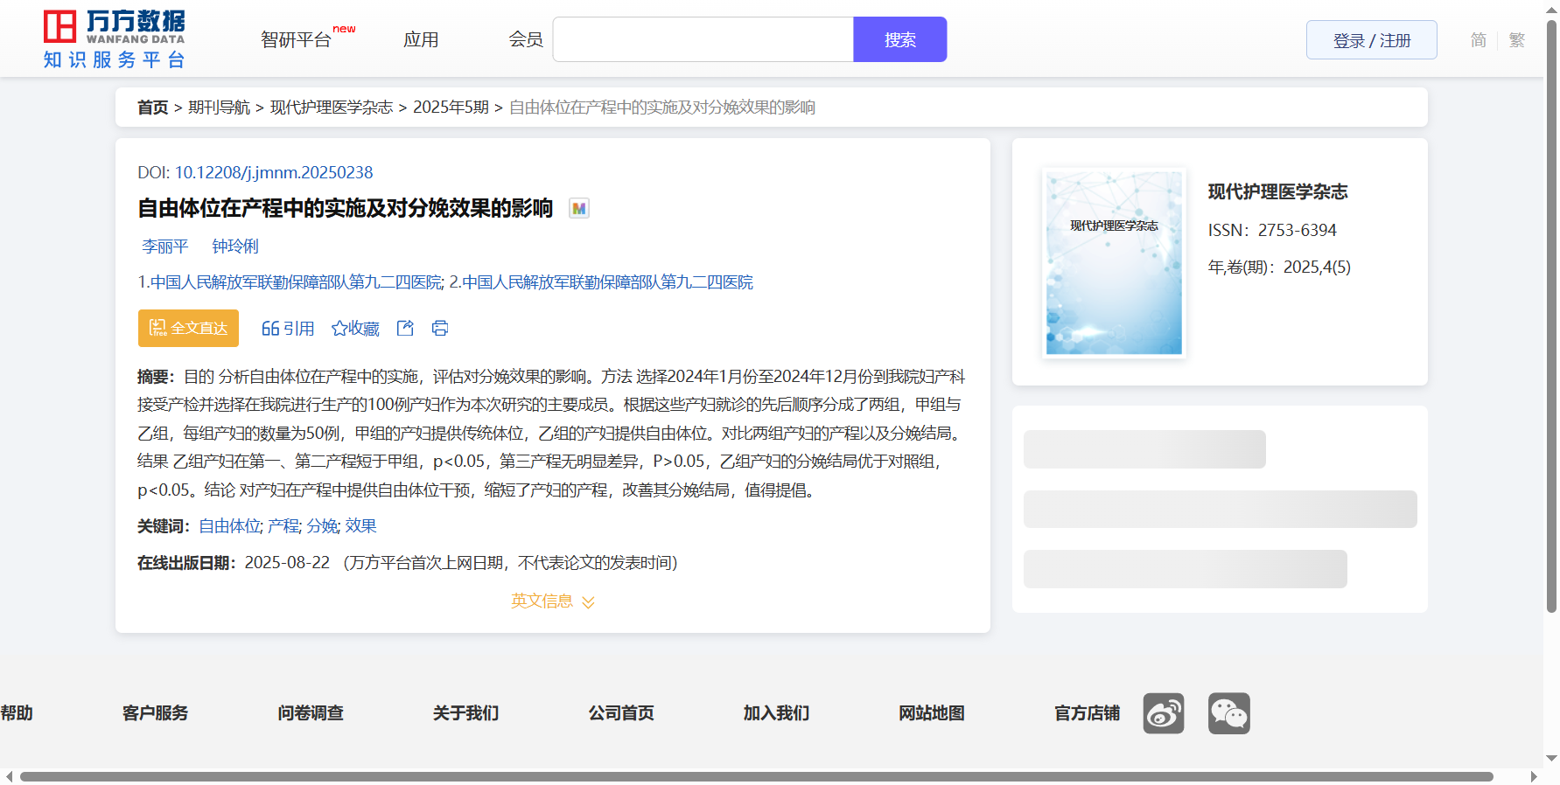Switch to simplified Chinese 简

[x=1478, y=40]
